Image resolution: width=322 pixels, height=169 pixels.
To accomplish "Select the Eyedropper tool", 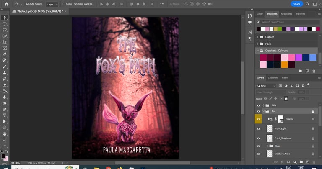I will pyautogui.click(x=5, y=54).
